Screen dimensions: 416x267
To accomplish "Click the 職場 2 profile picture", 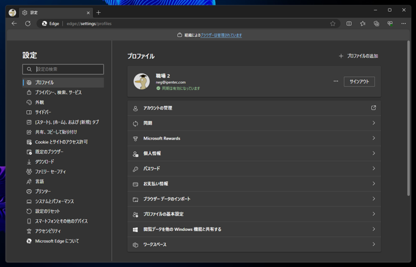I will tap(141, 81).
